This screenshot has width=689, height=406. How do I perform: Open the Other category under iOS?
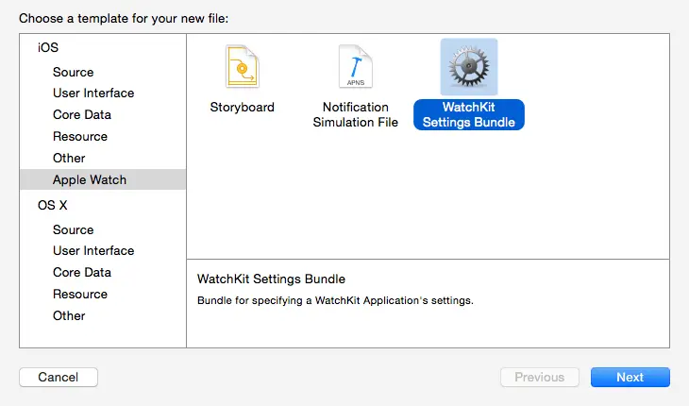pos(69,159)
